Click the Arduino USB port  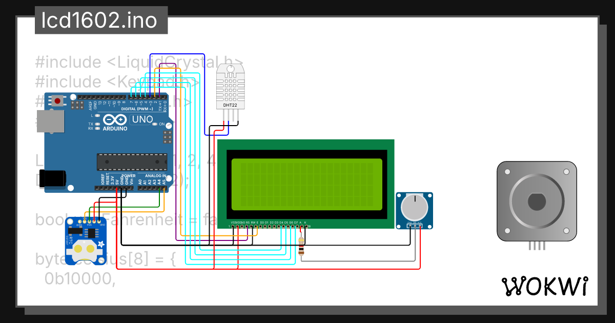(50, 122)
